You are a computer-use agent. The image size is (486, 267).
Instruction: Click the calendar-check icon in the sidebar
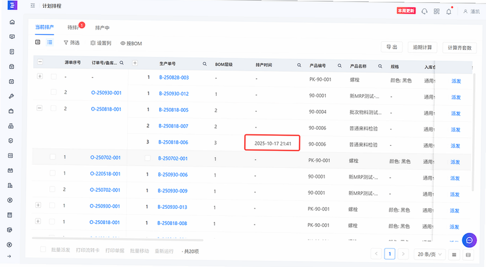coord(12,81)
